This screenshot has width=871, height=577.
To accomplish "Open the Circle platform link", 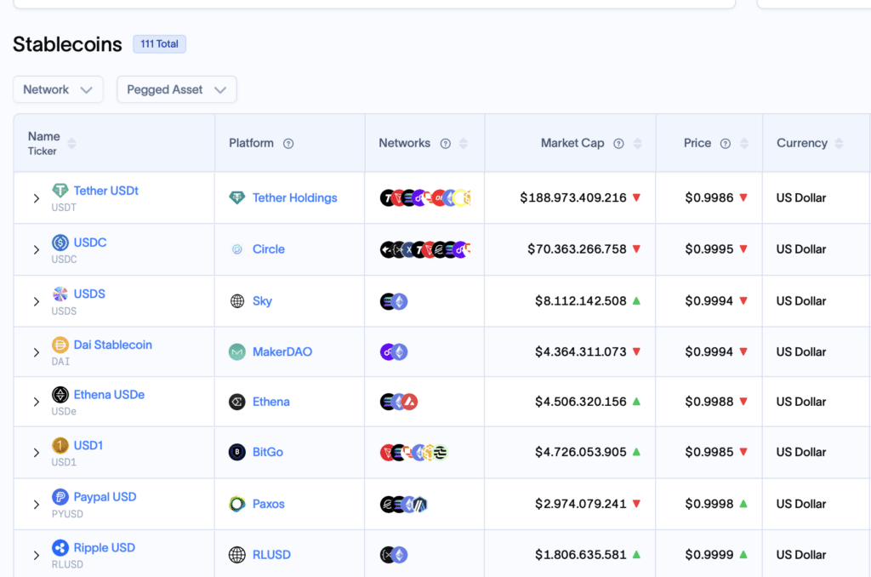I will (269, 249).
